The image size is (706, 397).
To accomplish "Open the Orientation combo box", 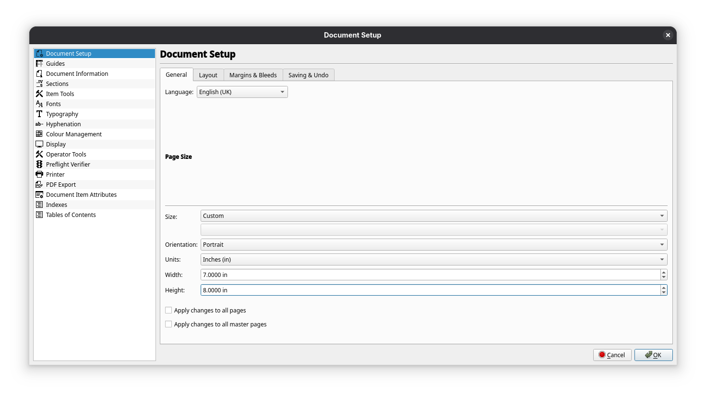I will click(433, 245).
